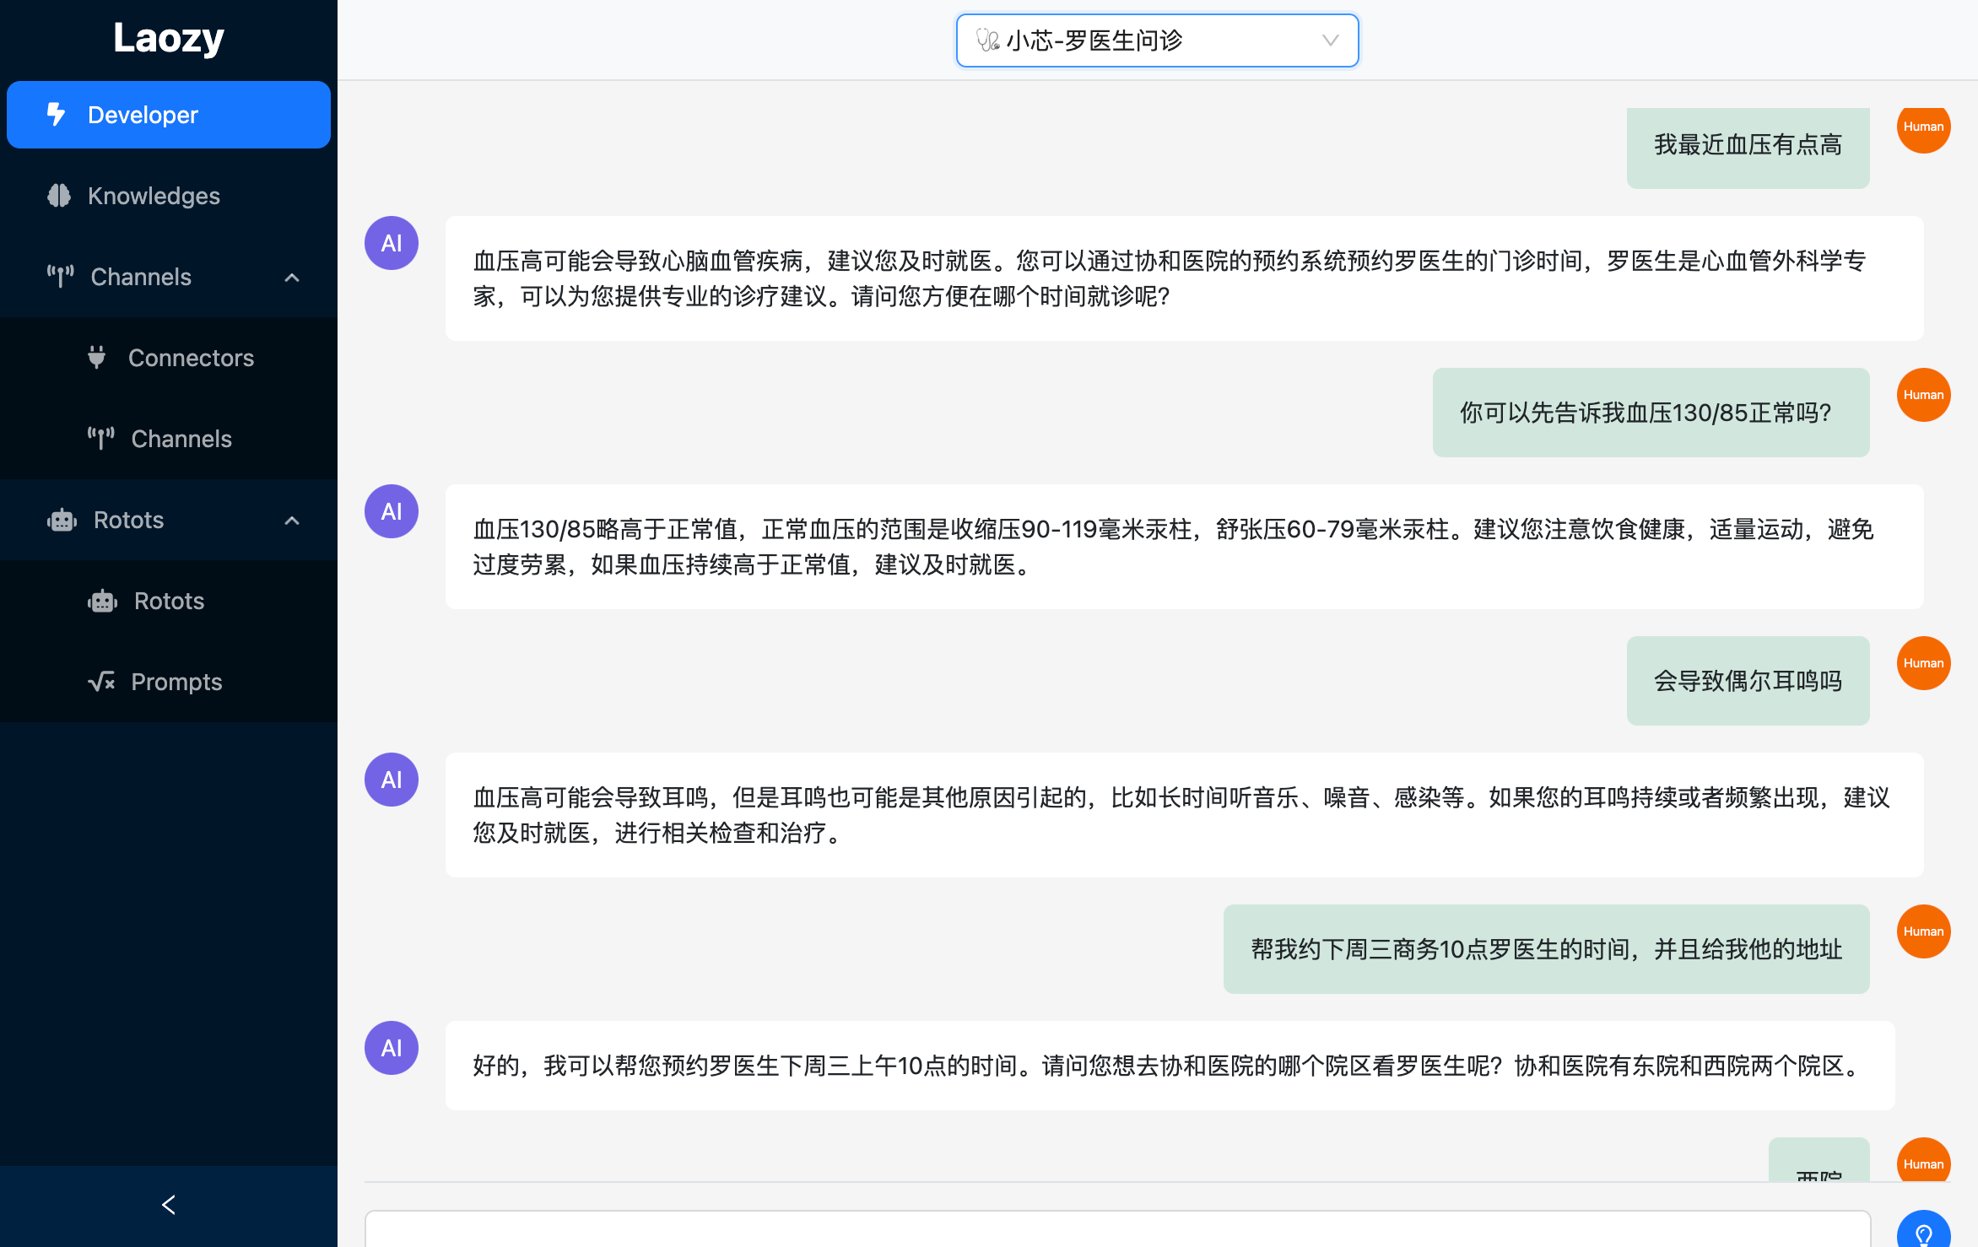Click Human avatar beside 帮我约下周三 message
This screenshot has width=1978, height=1247.
(x=1923, y=931)
